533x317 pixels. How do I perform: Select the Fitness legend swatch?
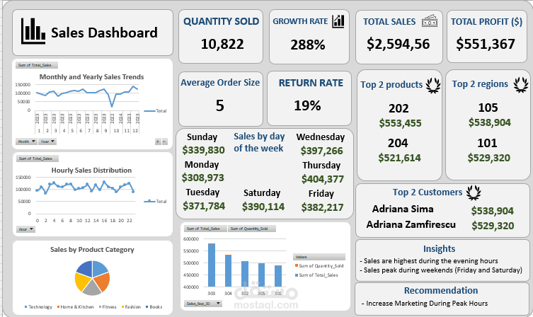click(100, 307)
